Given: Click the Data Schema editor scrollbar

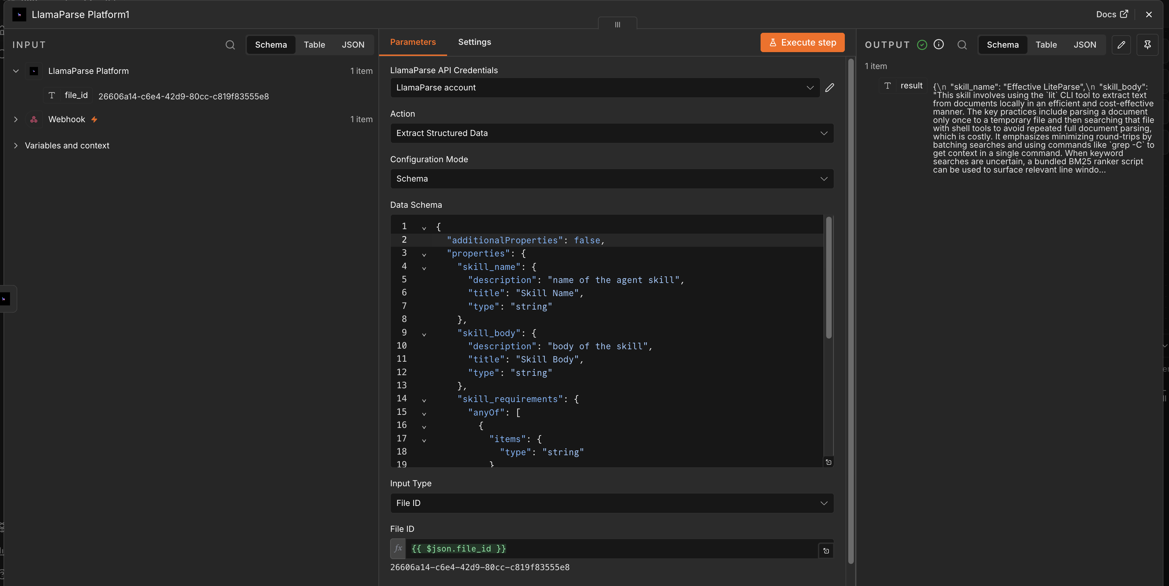Looking at the screenshot, I should coord(829,277).
